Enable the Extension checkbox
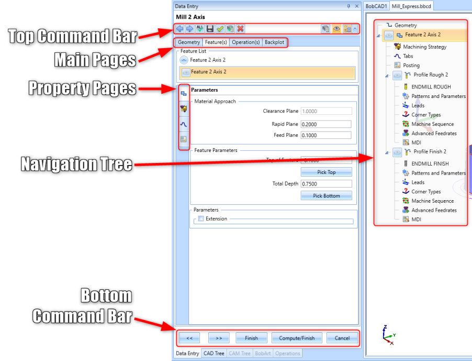The height and width of the screenshot is (361, 472). (x=201, y=219)
